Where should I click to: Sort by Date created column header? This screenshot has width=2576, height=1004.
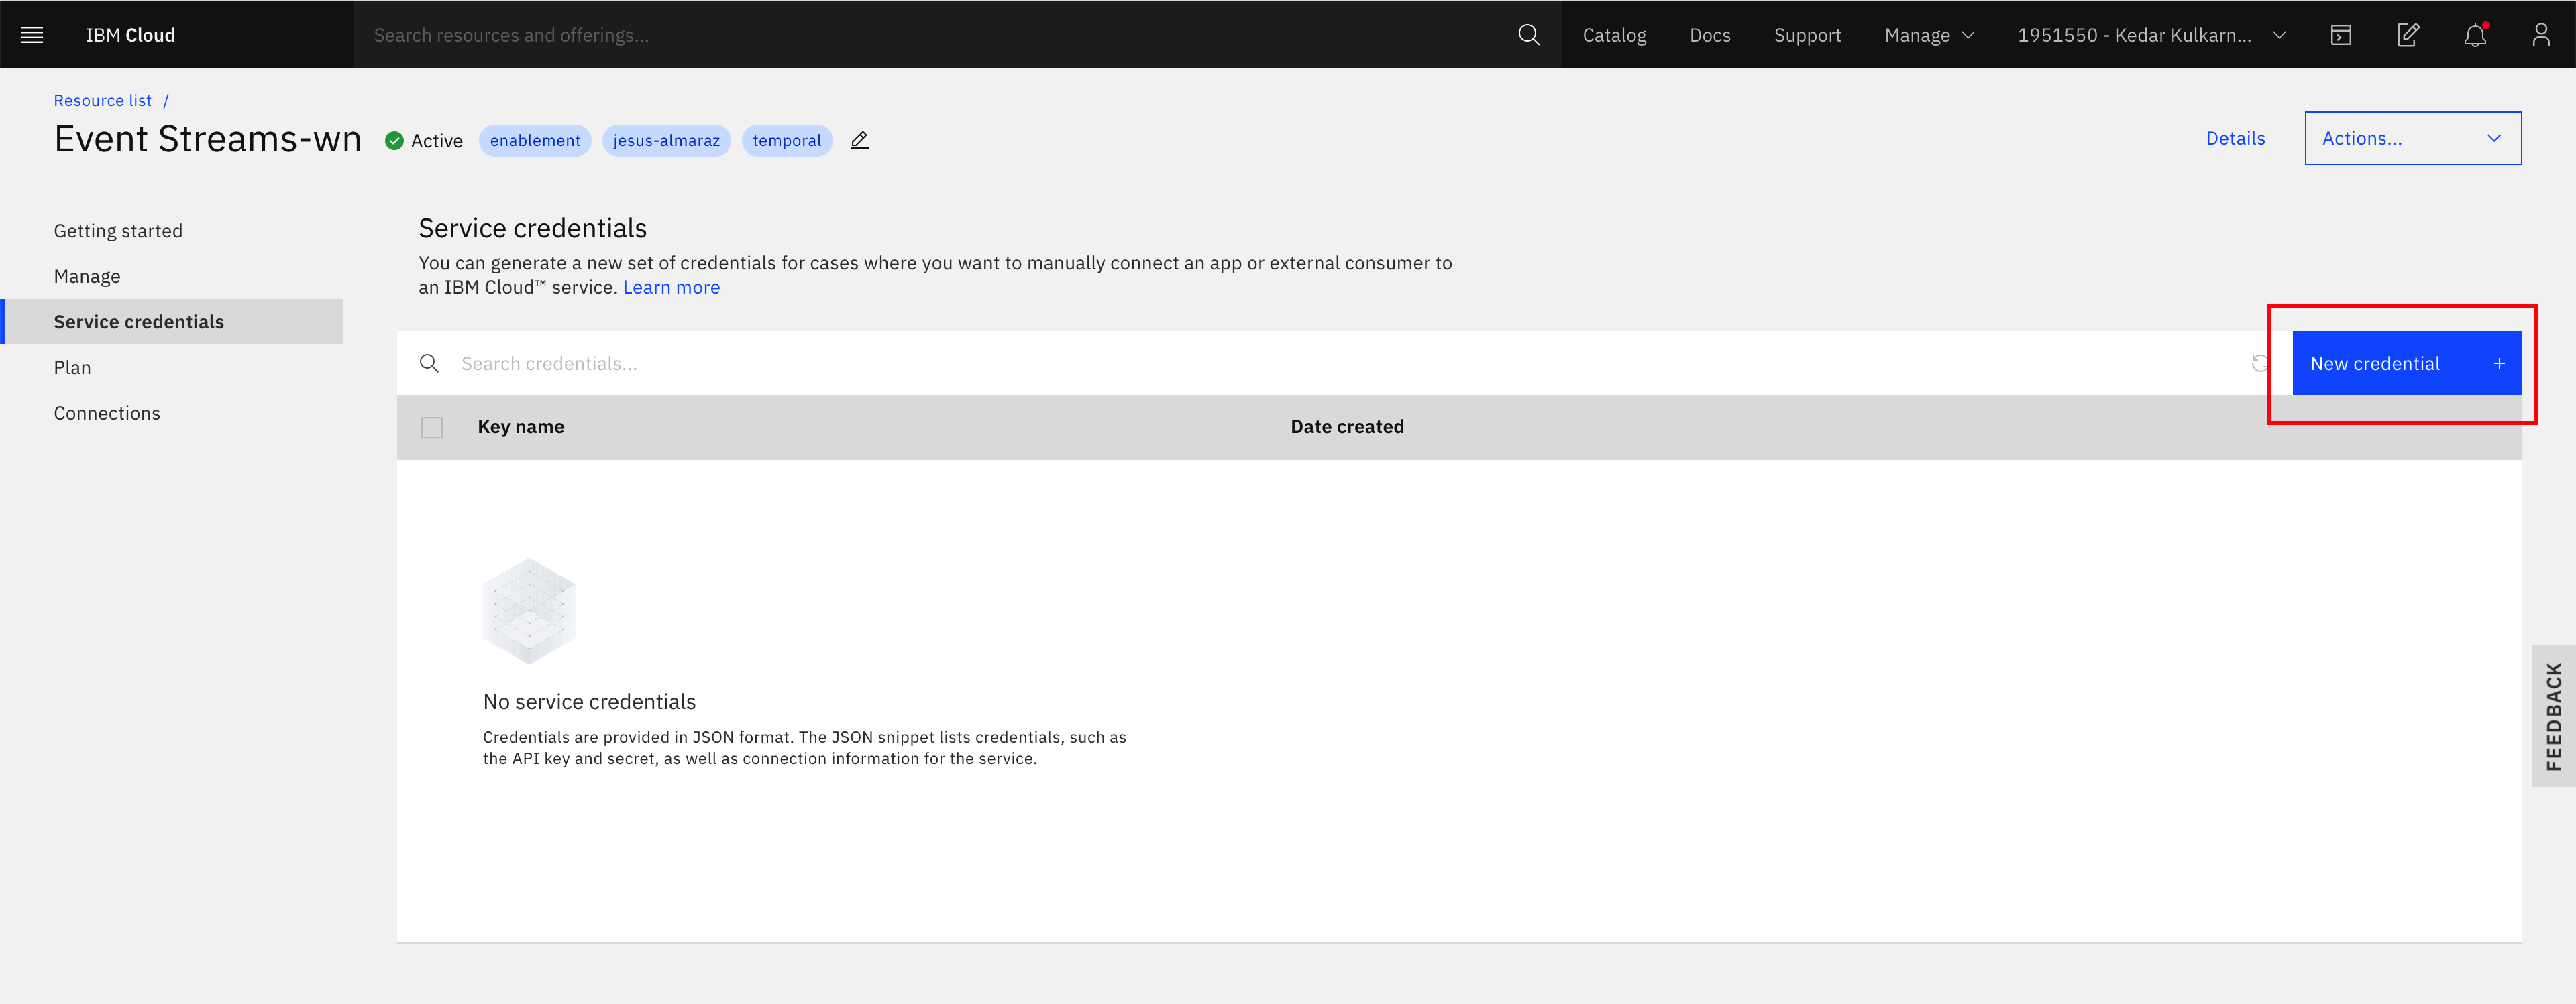[1347, 428]
